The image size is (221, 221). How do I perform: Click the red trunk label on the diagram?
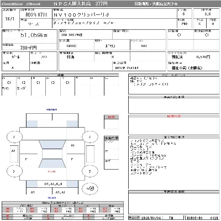pos(52,171)
